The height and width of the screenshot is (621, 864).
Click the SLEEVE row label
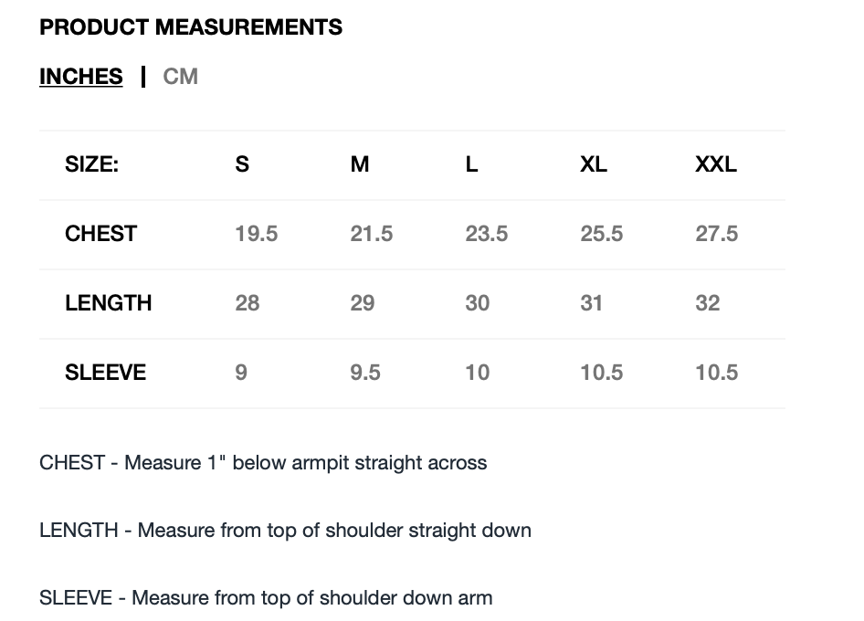coord(105,373)
